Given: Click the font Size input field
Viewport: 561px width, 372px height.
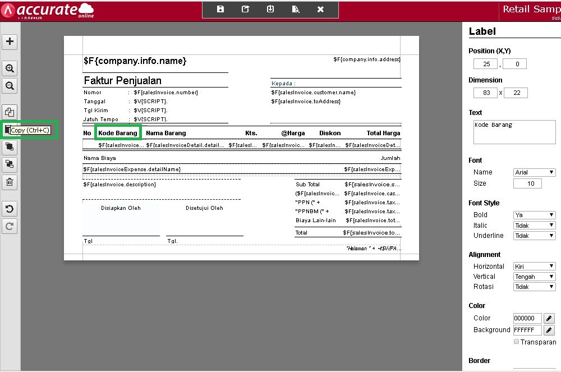Looking at the screenshot, I should click(x=527, y=183).
